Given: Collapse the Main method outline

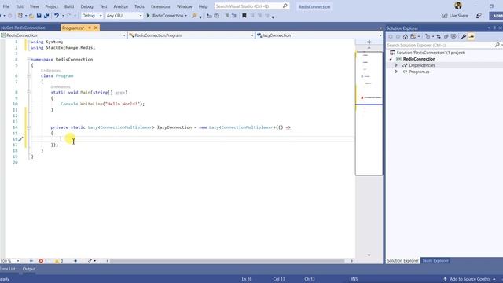Looking at the screenshot, I should [x=28, y=93].
